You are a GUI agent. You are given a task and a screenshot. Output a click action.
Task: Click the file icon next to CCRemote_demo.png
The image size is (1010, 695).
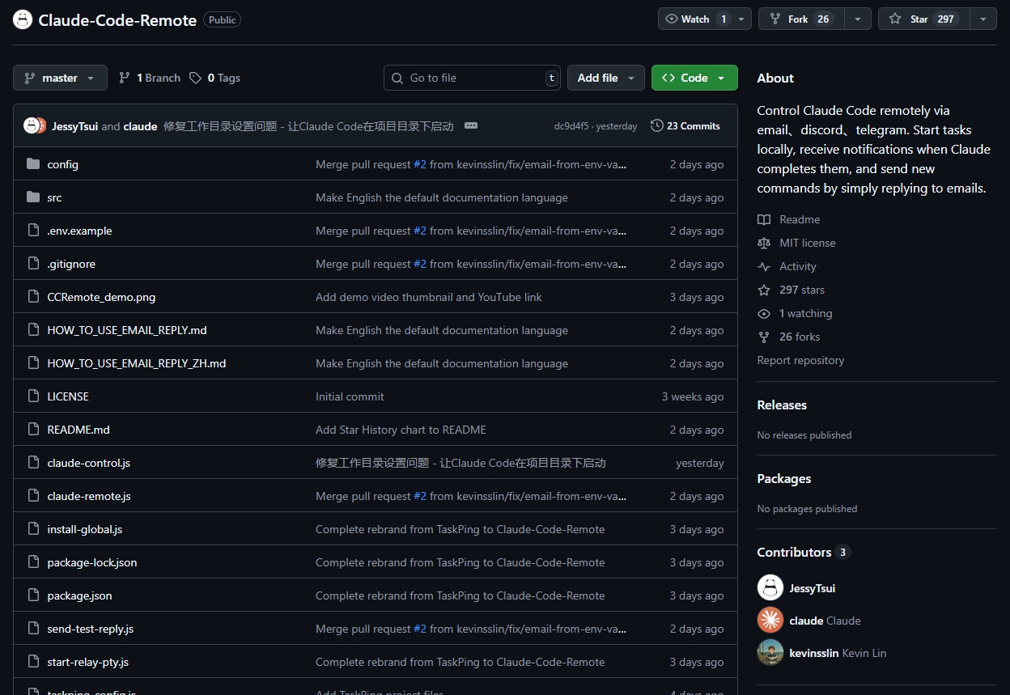[33, 297]
